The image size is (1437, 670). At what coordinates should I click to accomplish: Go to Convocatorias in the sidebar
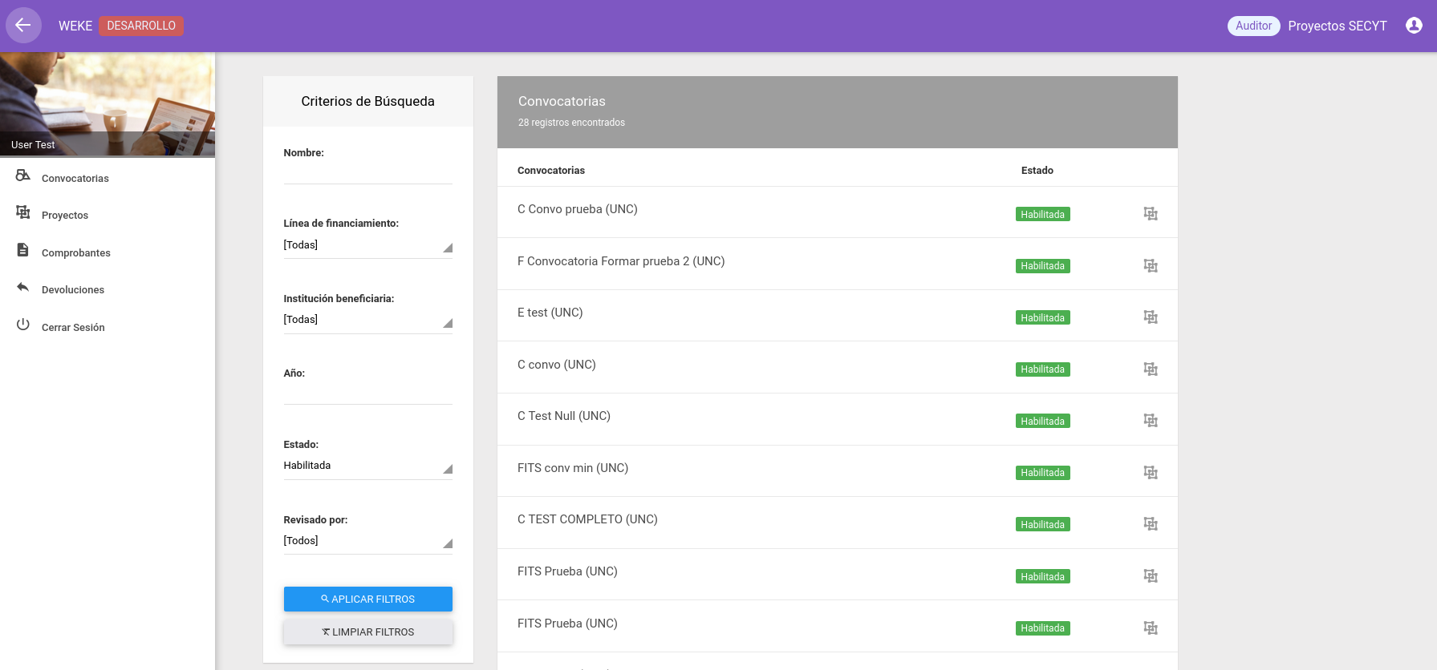pos(75,178)
